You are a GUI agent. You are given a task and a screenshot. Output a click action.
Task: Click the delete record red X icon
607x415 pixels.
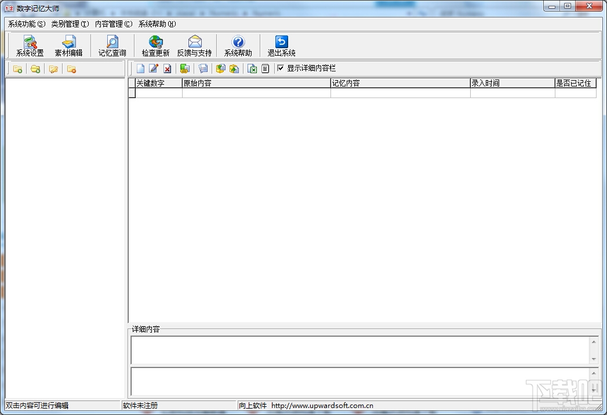167,68
